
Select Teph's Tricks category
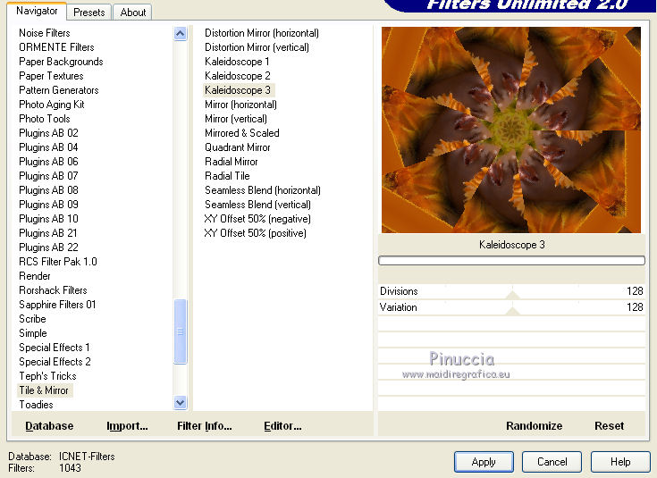[47, 376]
